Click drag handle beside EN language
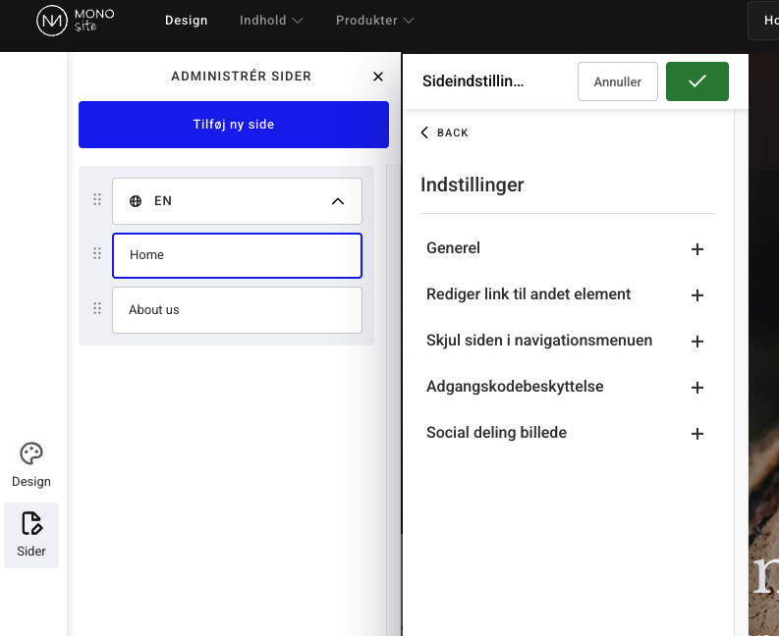 (x=96, y=200)
